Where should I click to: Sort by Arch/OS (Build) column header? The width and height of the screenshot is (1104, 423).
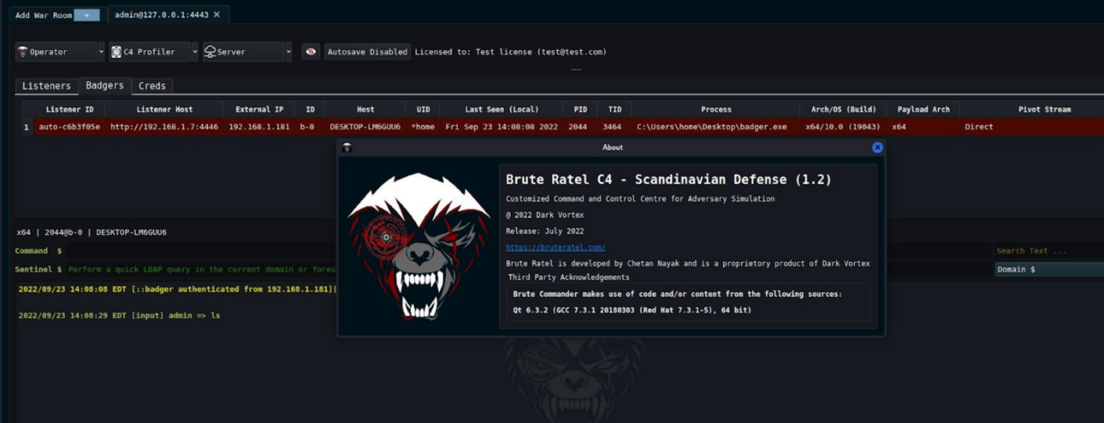pos(843,109)
